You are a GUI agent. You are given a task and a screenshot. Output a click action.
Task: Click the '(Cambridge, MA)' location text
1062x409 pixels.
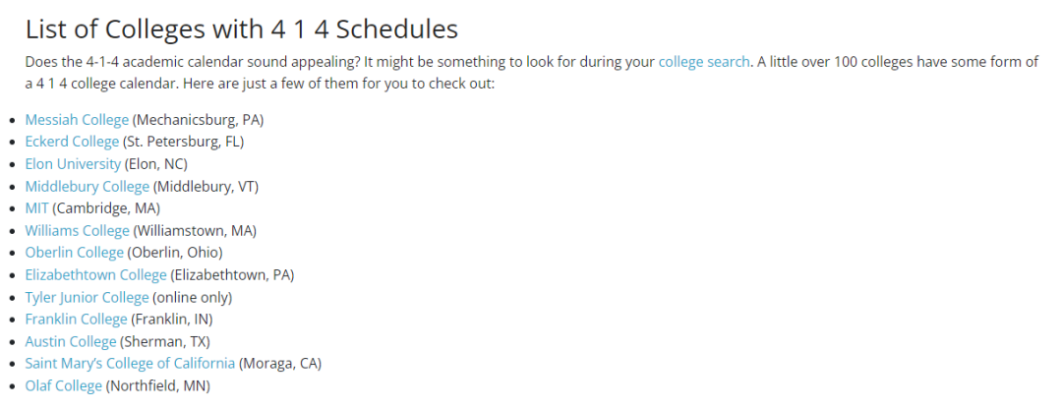(106, 208)
